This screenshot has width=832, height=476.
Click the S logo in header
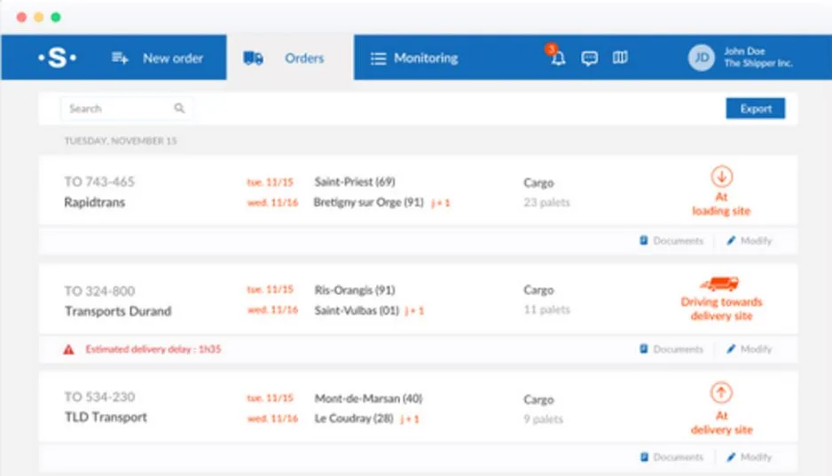pyautogui.click(x=58, y=58)
